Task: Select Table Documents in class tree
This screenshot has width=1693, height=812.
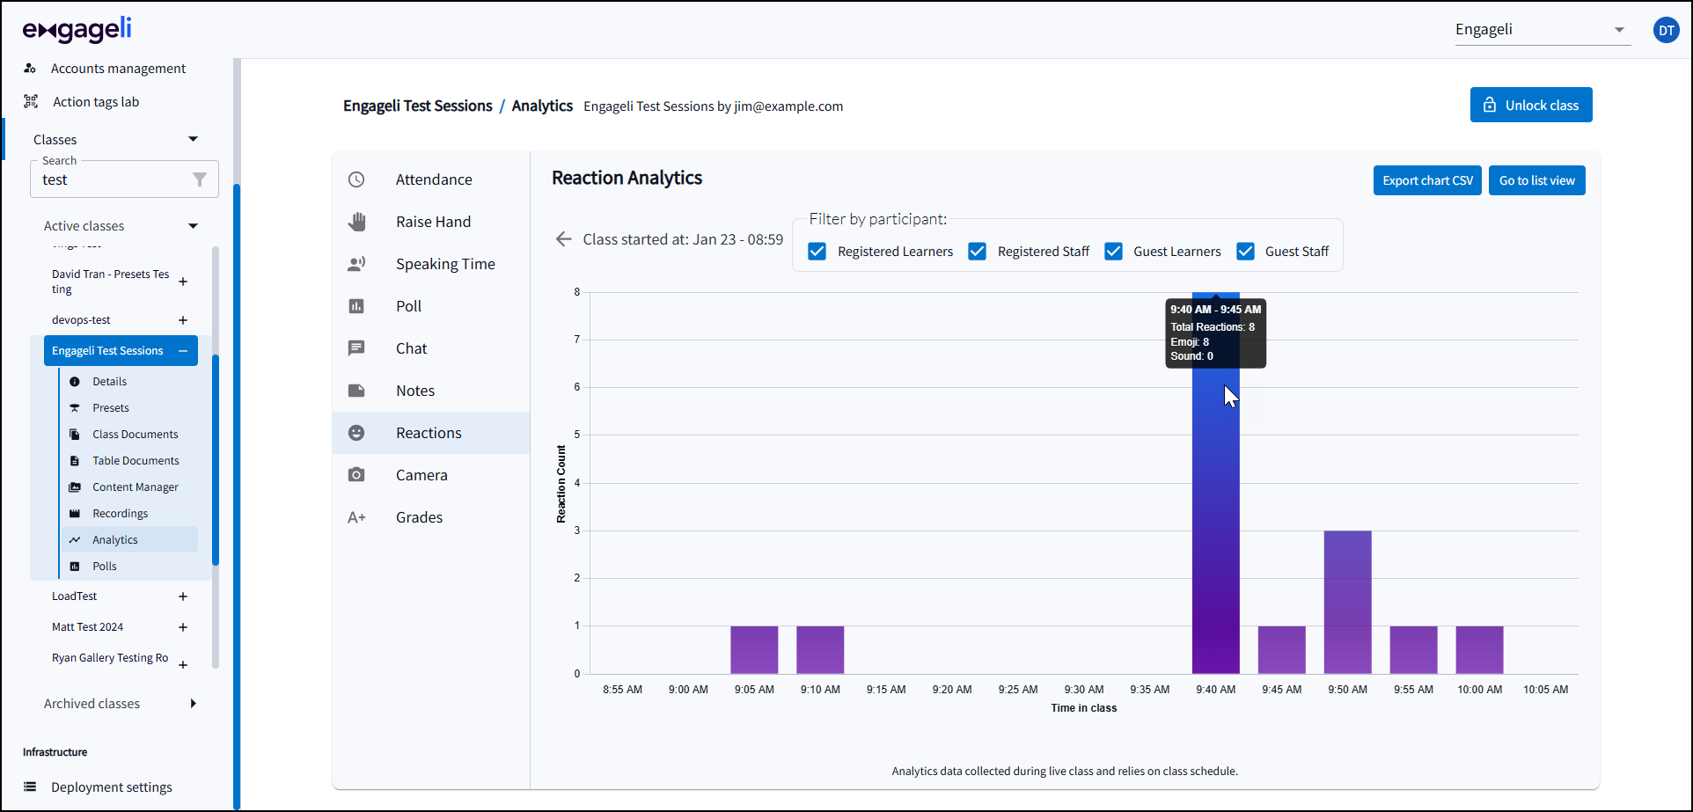Action: [x=136, y=461]
